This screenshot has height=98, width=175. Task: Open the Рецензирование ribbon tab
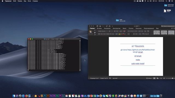tap(149, 28)
